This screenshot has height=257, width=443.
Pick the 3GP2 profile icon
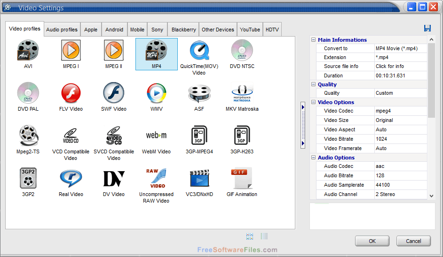point(28,178)
